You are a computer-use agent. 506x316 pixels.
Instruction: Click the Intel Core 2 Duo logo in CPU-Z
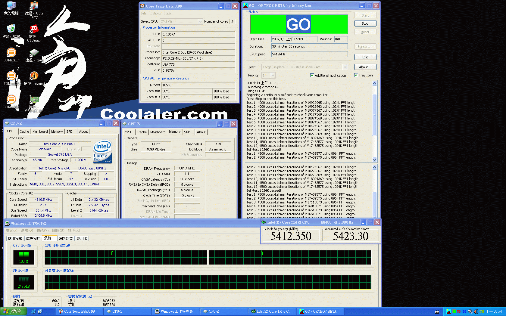tap(103, 152)
